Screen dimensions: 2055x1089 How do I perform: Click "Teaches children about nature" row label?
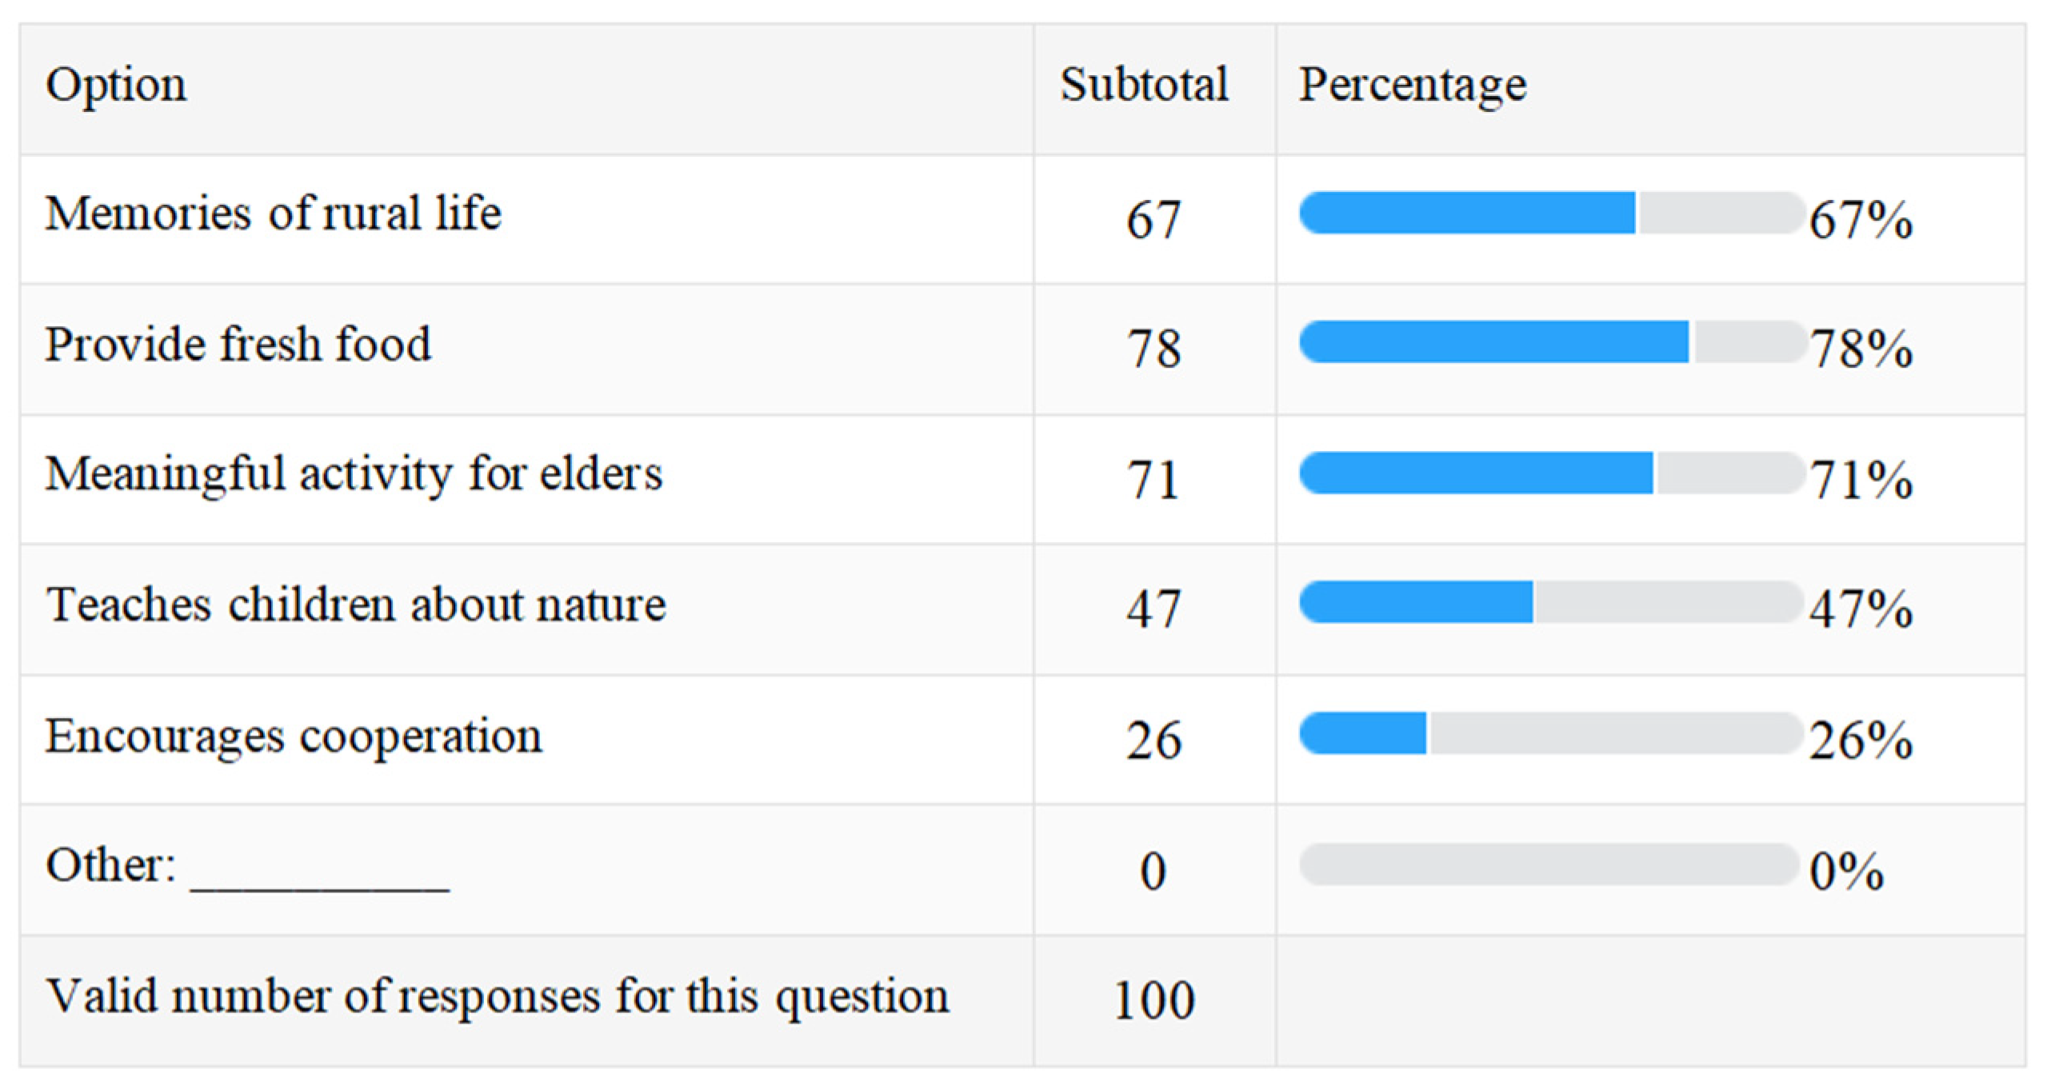point(356,604)
